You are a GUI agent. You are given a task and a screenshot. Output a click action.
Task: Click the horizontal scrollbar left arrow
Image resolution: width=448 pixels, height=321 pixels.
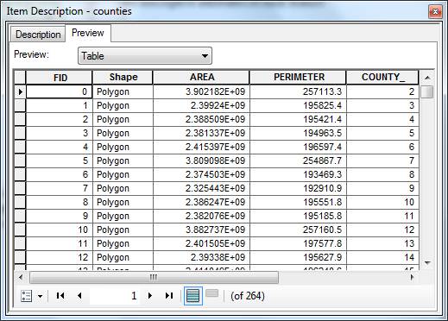tap(21, 278)
